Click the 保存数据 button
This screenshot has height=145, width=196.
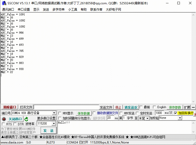pos(84,113)
